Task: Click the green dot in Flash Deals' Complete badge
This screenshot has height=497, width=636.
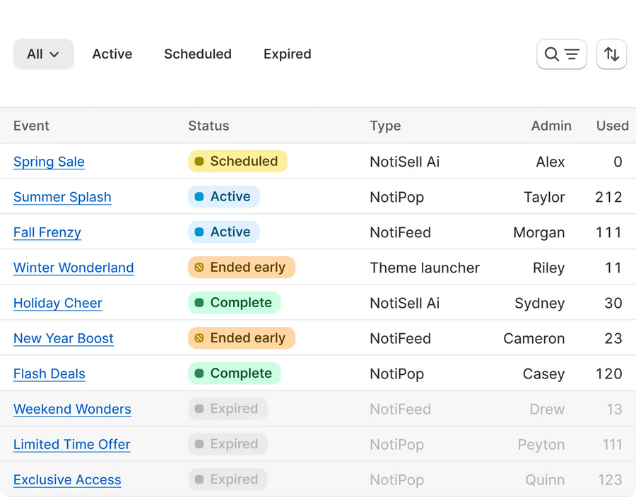Action: [199, 373]
